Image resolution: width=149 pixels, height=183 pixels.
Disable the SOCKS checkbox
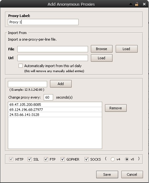pos(86,159)
